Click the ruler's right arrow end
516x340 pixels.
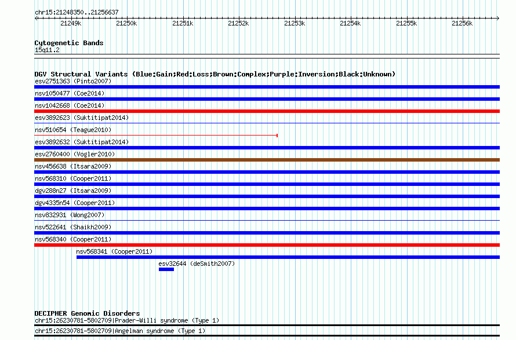click(497, 18)
